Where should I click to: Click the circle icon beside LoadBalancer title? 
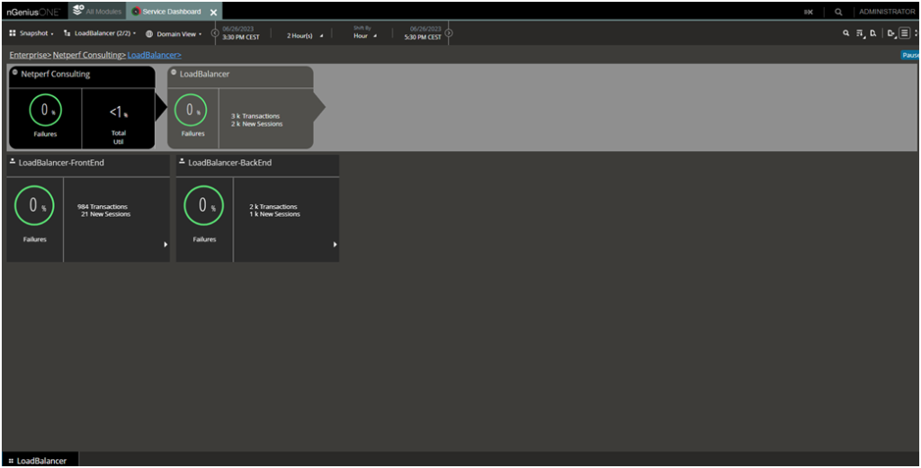174,73
